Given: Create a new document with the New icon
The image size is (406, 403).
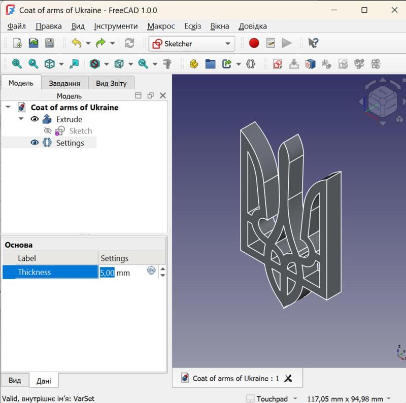Looking at the screenshot, I should tap(17, 43).
